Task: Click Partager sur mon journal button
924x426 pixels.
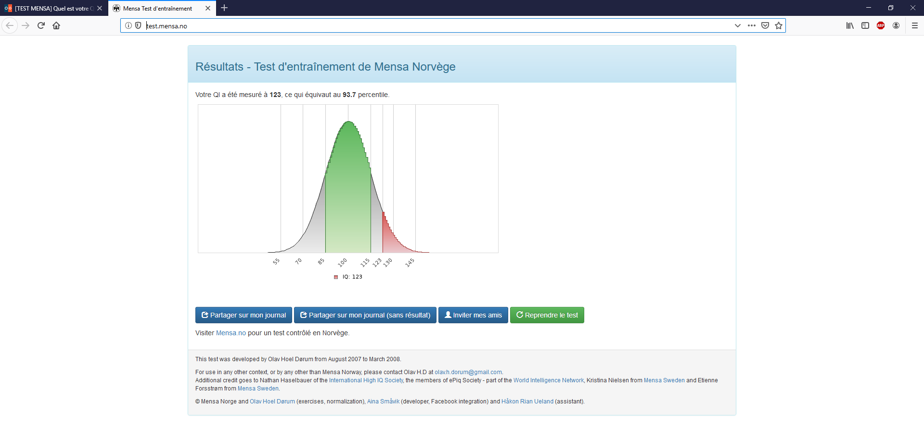Action: tap(244, 315)
